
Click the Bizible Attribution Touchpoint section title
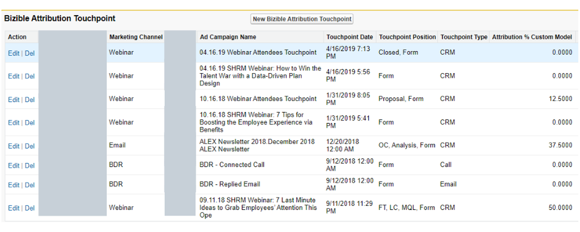60,19
